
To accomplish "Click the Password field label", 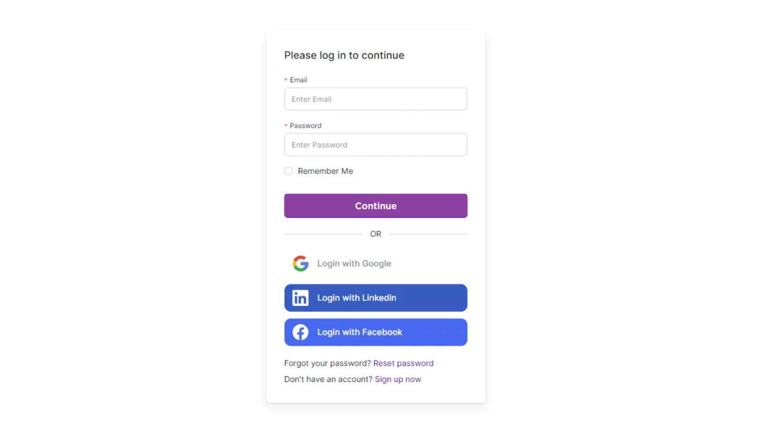I will coord(305,125).
